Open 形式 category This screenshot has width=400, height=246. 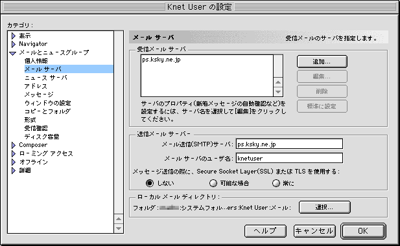point(30,120)
